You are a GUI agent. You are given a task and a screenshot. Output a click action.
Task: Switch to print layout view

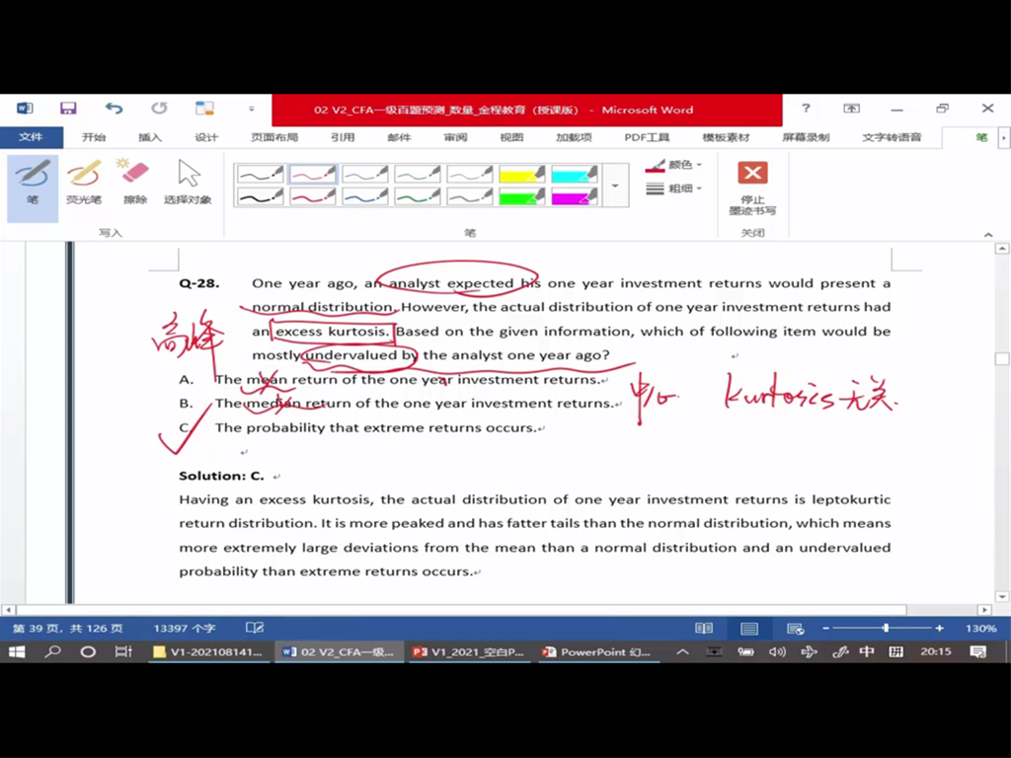[749, 628]
